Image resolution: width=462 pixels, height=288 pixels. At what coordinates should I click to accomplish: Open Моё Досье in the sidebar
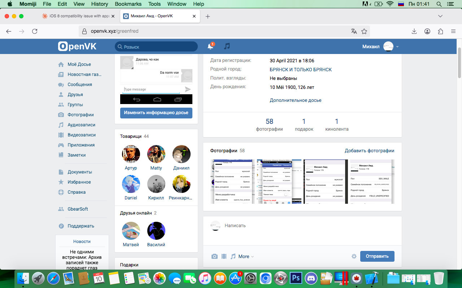point(79,64)
